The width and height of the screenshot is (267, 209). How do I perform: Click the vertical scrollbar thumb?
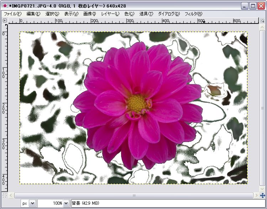(262, 108)
